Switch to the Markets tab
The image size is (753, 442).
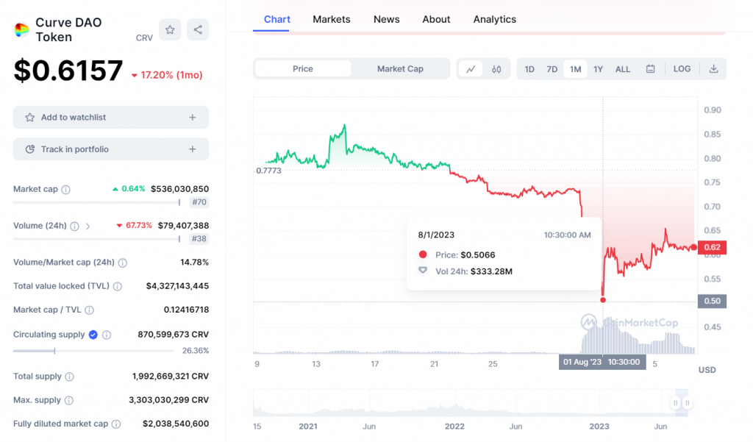point(332,19)
